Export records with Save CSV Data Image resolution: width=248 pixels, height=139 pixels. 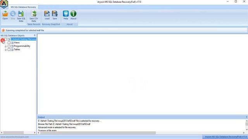coord(34,16)
